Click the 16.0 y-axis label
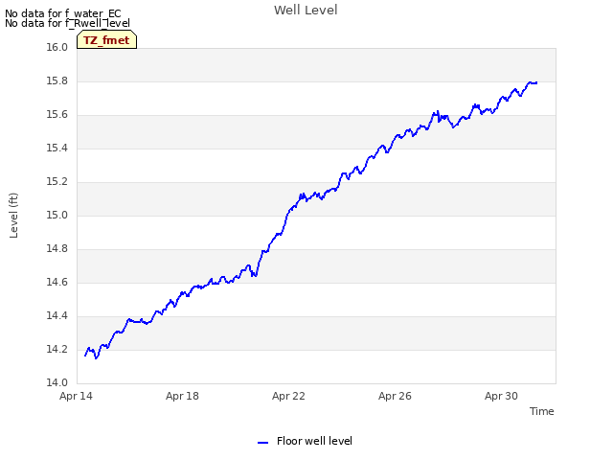The height and width of the screenshot is (460, 613). click(57, 47)
